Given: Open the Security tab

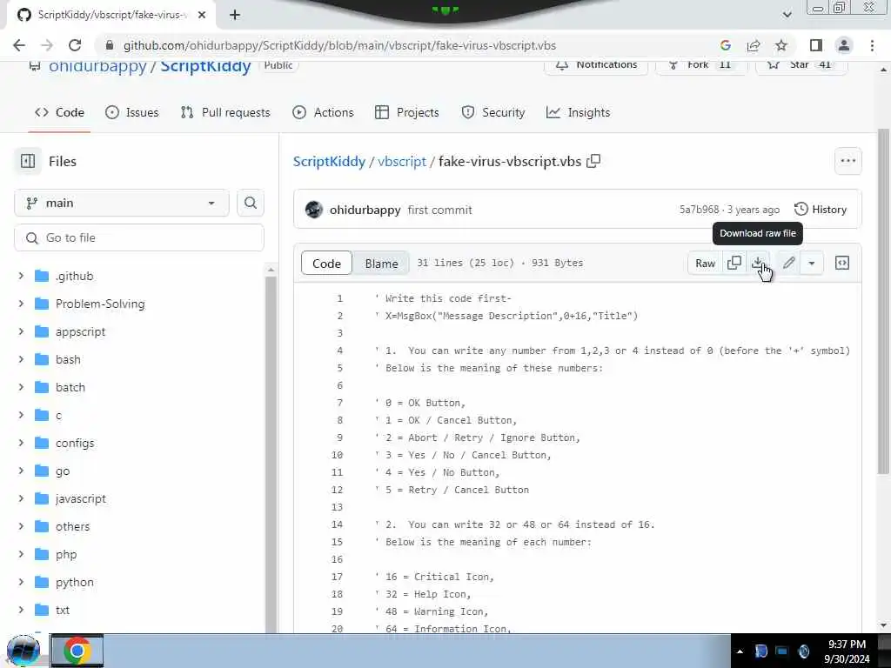Looking at the screenshot, I should pos(493,112).
